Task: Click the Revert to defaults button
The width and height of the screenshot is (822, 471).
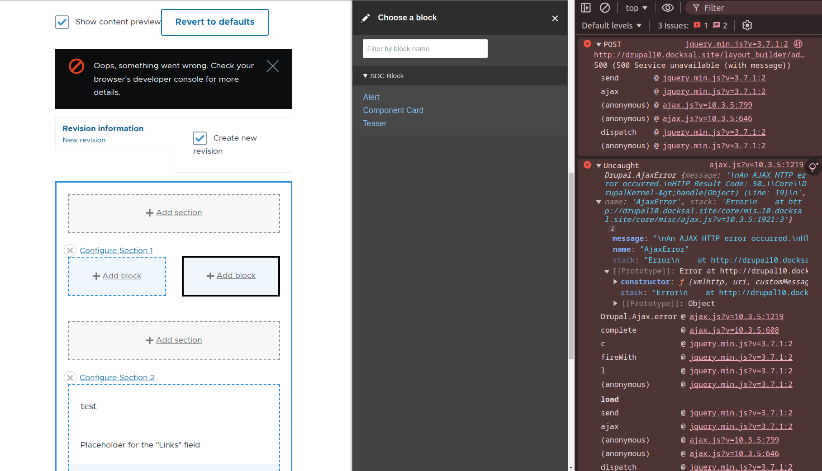Action: [x=214, y=22]
